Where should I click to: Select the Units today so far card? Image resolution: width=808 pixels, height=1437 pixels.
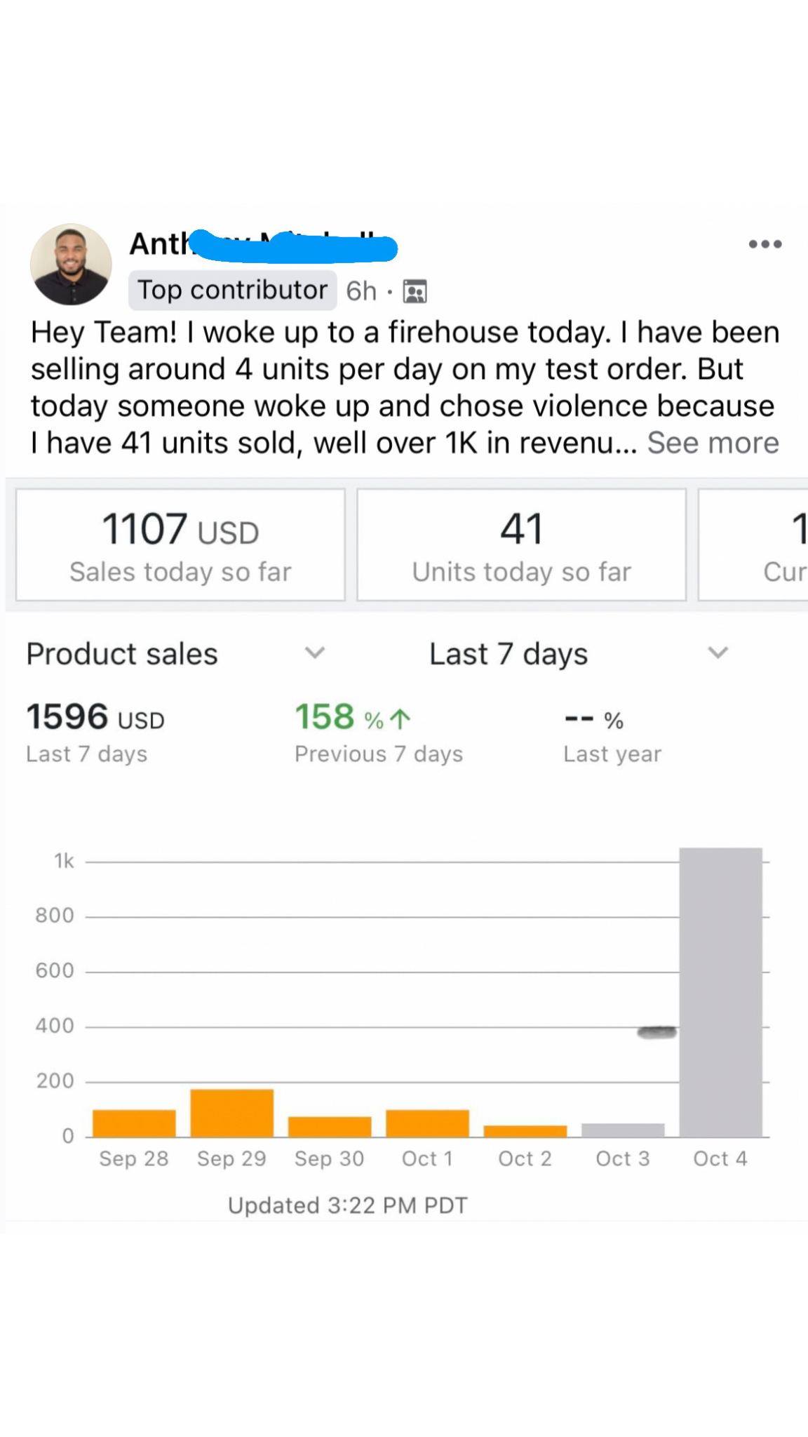(x=521, y=544)
